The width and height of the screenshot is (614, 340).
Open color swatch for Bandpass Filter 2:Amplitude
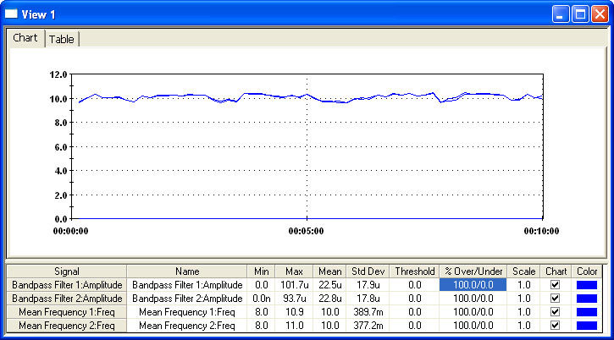pyautogui.click(x=587, y=299)
